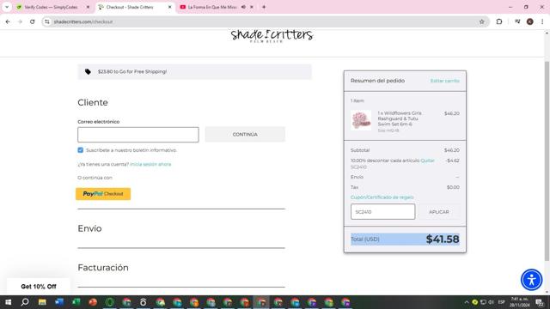Open the Get 10% Off popup

39,286
